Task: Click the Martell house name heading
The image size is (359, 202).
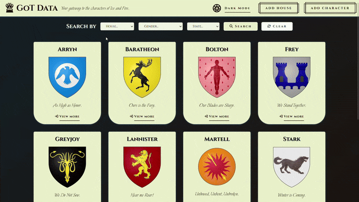Action: click(217, 139)
